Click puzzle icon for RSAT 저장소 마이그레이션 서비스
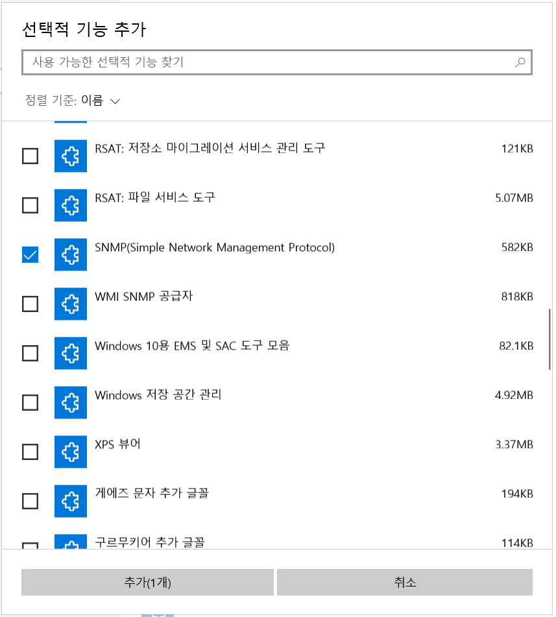This screenshot has width=556, height=617. tap(71, 156)
